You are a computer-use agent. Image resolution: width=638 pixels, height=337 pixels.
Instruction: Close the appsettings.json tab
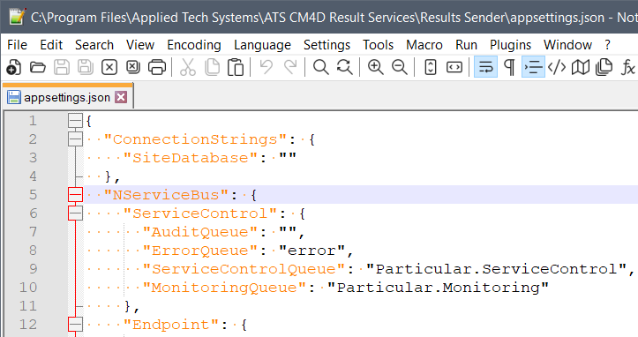click(121, 97)
